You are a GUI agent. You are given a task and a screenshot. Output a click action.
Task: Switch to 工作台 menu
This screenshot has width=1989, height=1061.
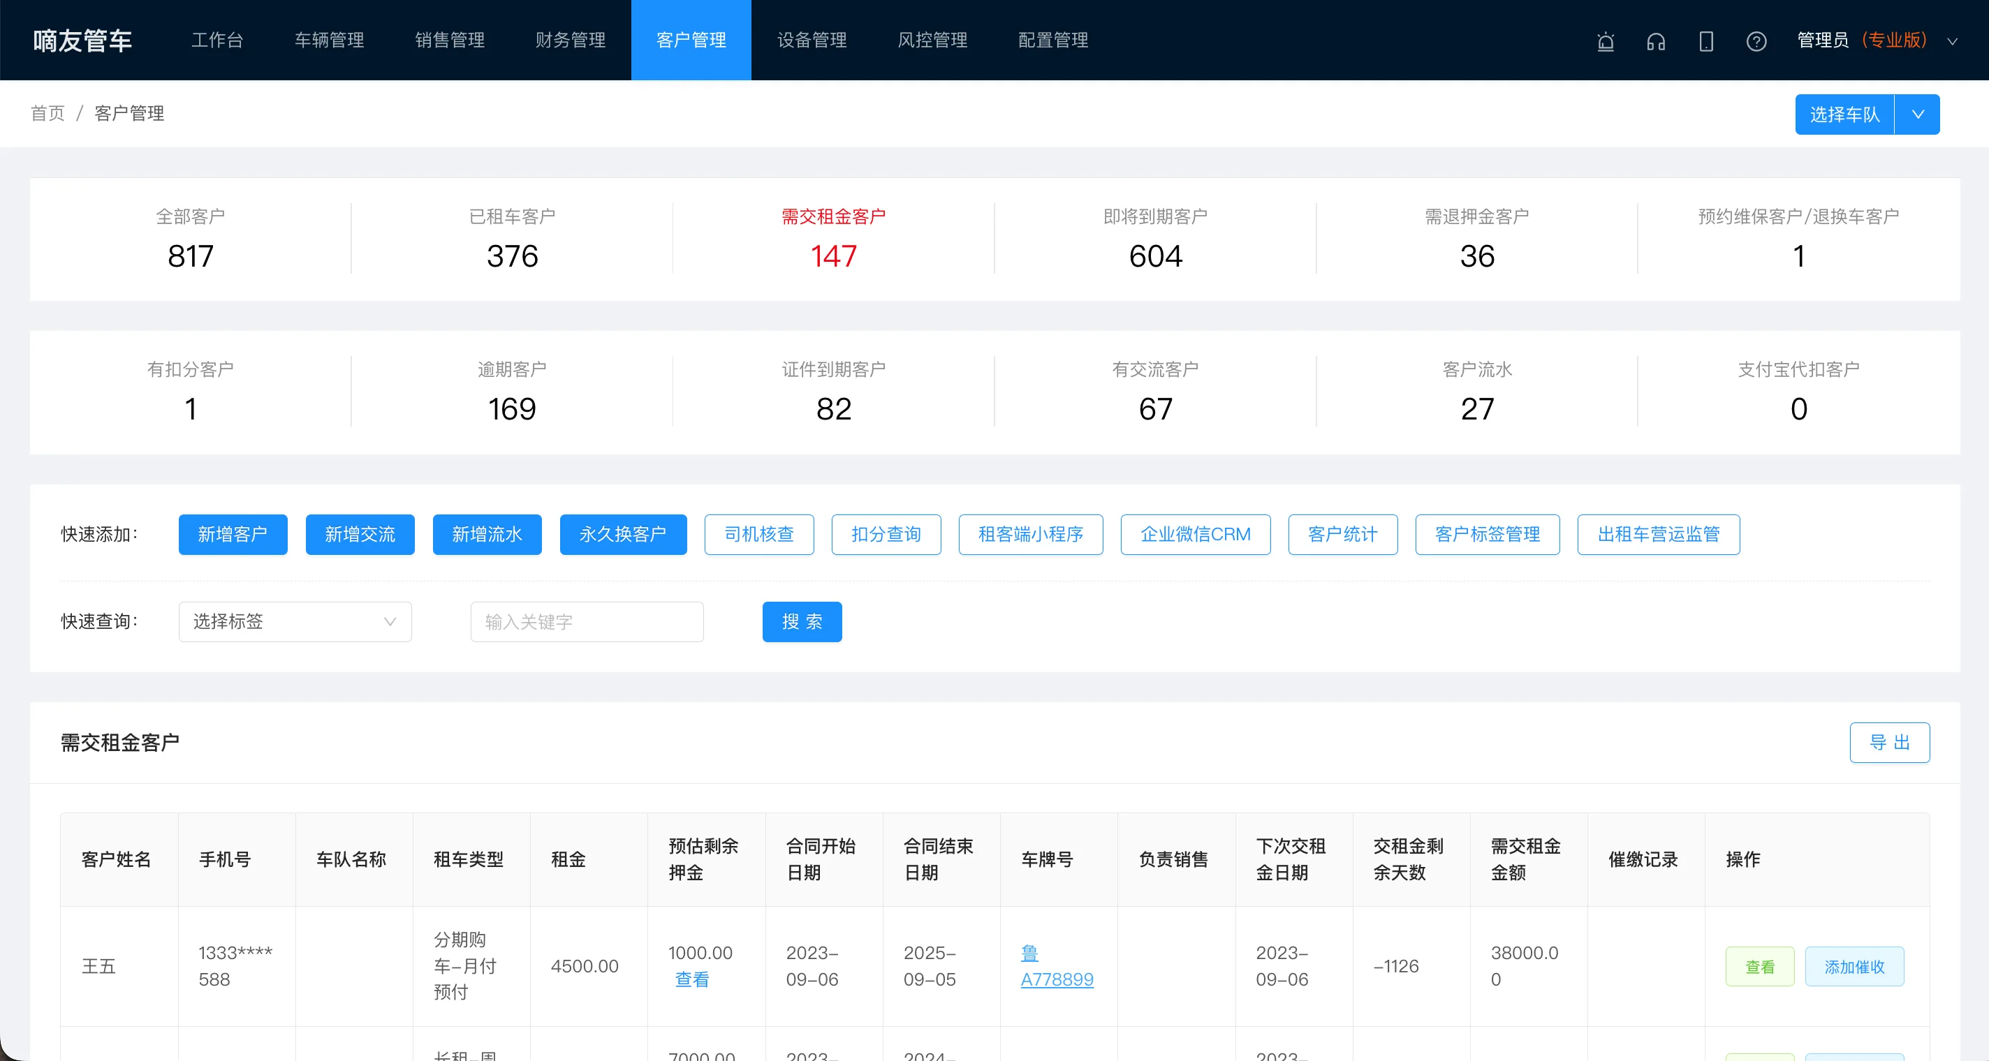(217, 40)
